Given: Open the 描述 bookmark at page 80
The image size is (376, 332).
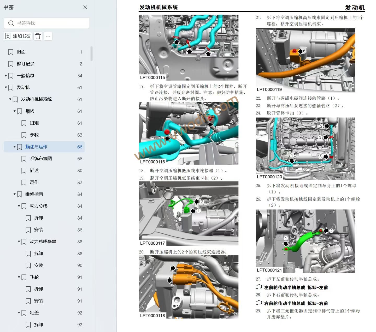Looking at the screenshot, I should [34, 171].
